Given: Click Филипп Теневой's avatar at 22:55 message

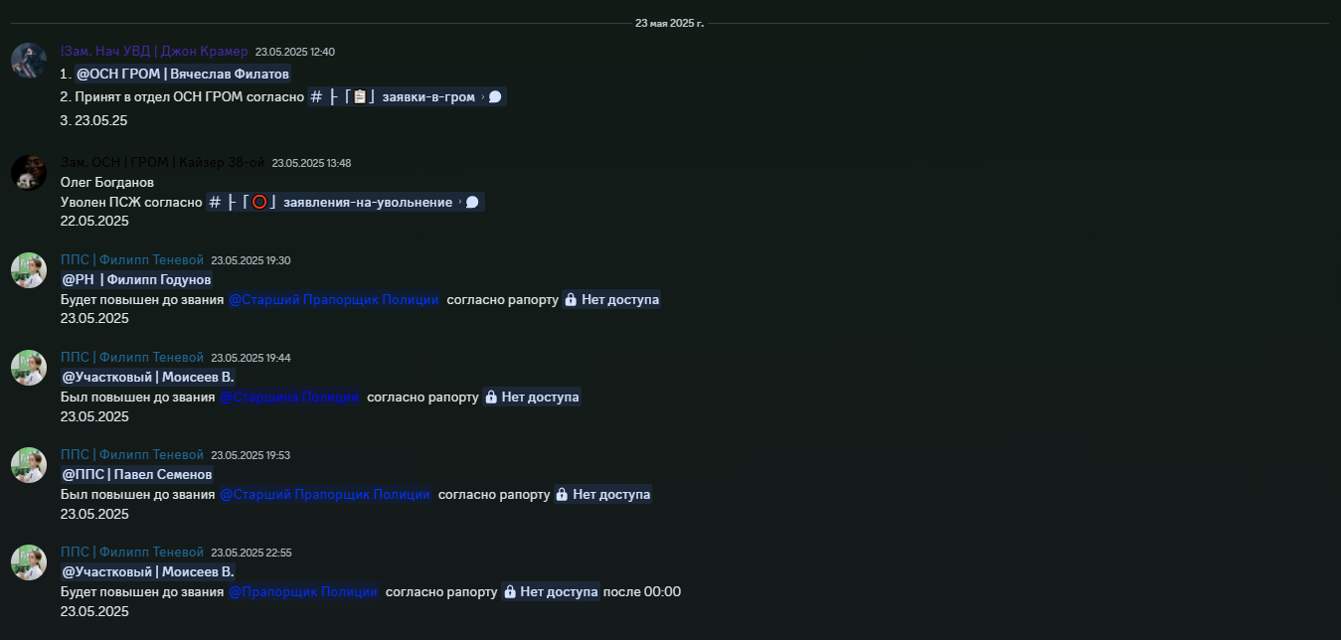Looking at the screenshot, I should (29, 562).
